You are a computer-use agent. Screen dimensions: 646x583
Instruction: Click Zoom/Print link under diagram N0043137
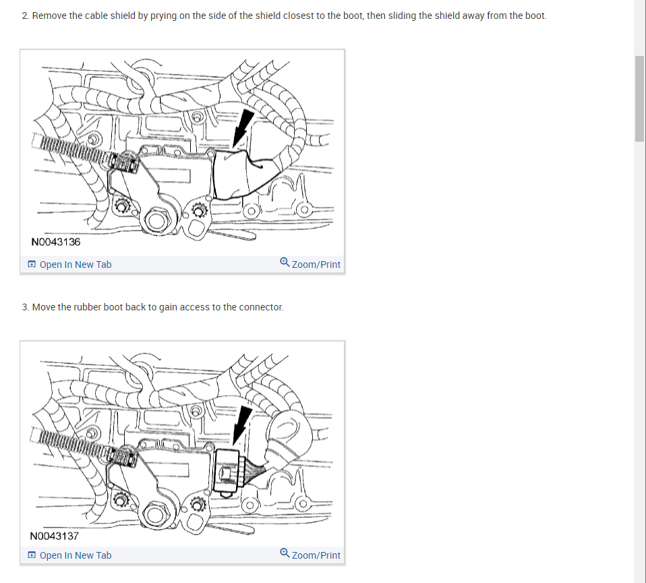click(x=310, y=555)
